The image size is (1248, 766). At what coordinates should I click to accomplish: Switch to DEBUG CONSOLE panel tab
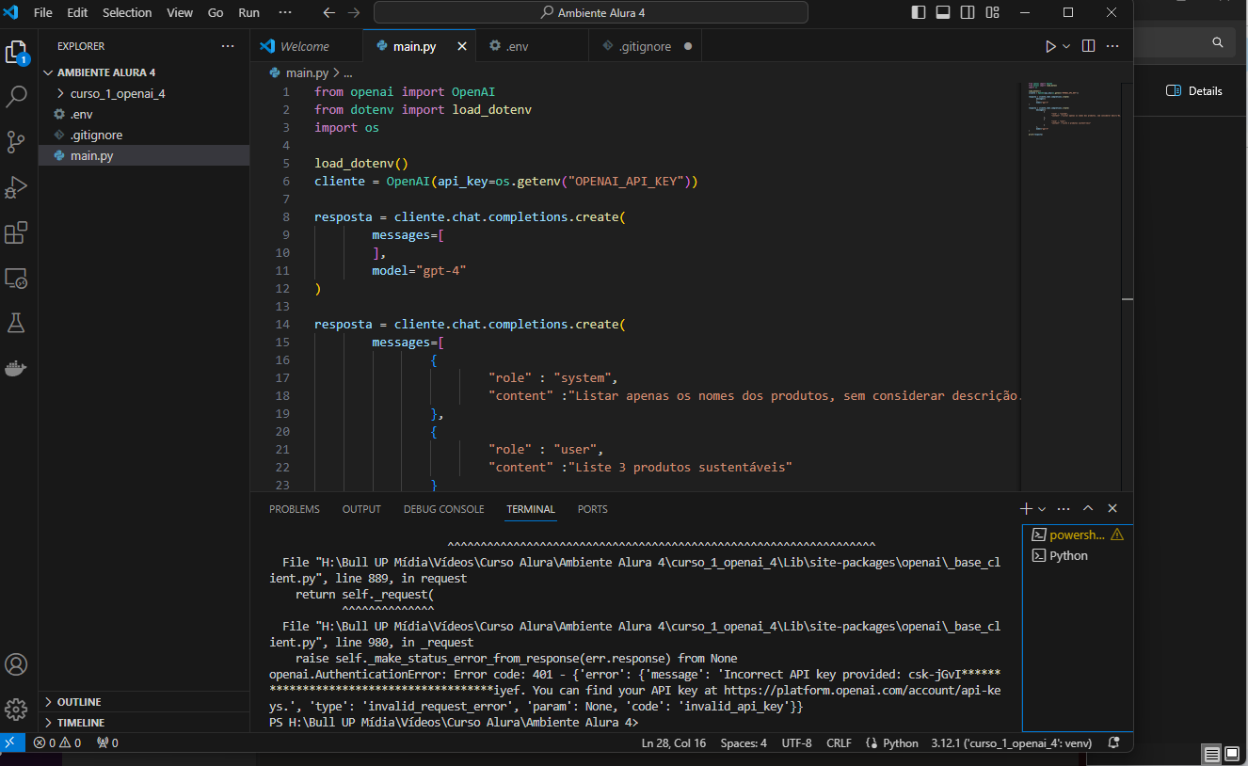pyautogui.click(x=444, y=509)
